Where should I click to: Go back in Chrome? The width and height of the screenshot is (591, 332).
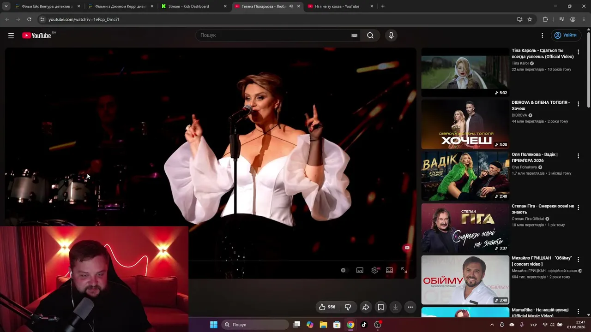[x=7, y=19]
